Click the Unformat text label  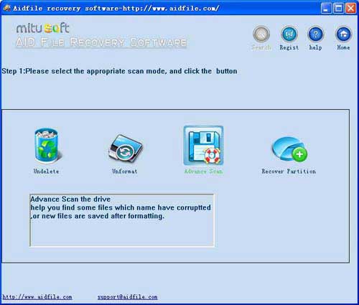click(x=125, y=172)
